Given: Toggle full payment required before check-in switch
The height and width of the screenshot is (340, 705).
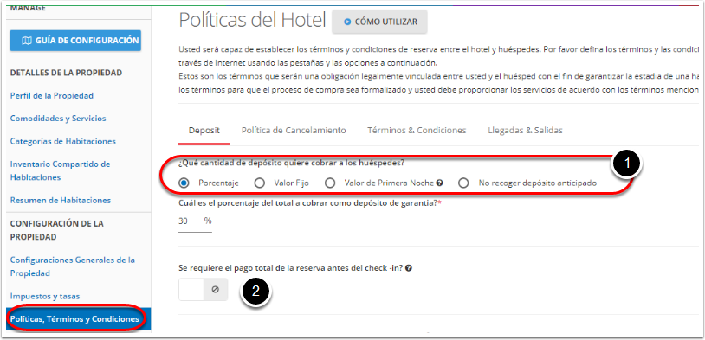Looking at the screenshot, I should [x=204, y=290].
